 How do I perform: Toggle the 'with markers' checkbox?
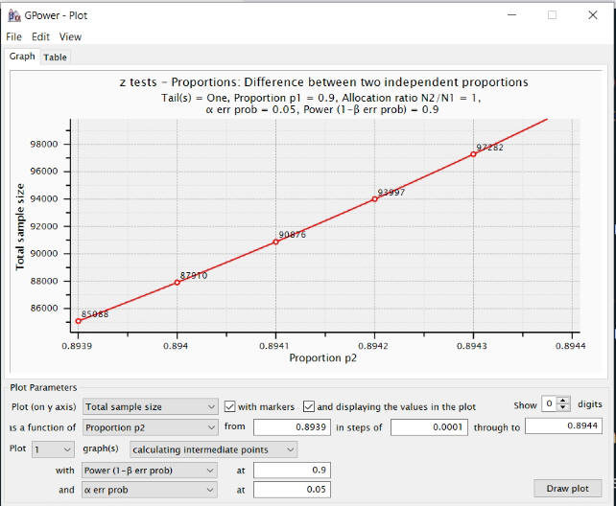point(230,406)
